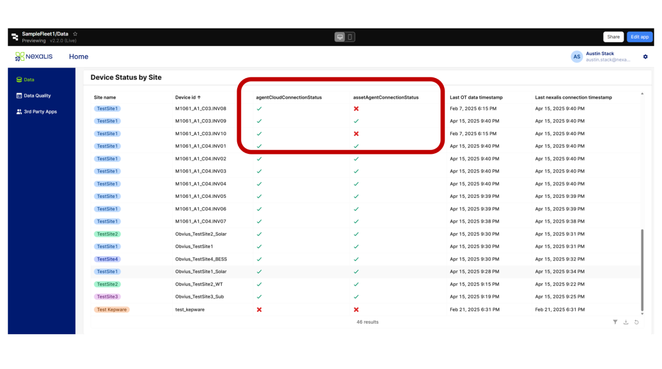662x369 pixels.
Task: Sort by Device id column header
Action: point(188,97)
